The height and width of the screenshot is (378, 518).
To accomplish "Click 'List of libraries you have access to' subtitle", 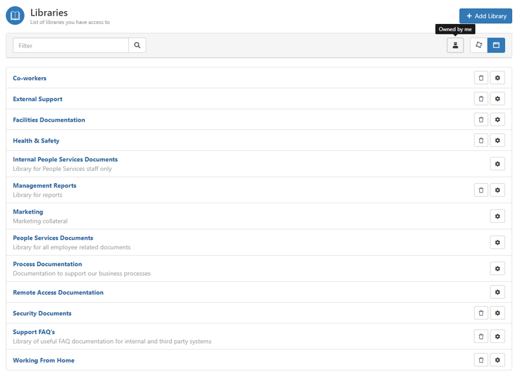I will [x=70, y=22].
